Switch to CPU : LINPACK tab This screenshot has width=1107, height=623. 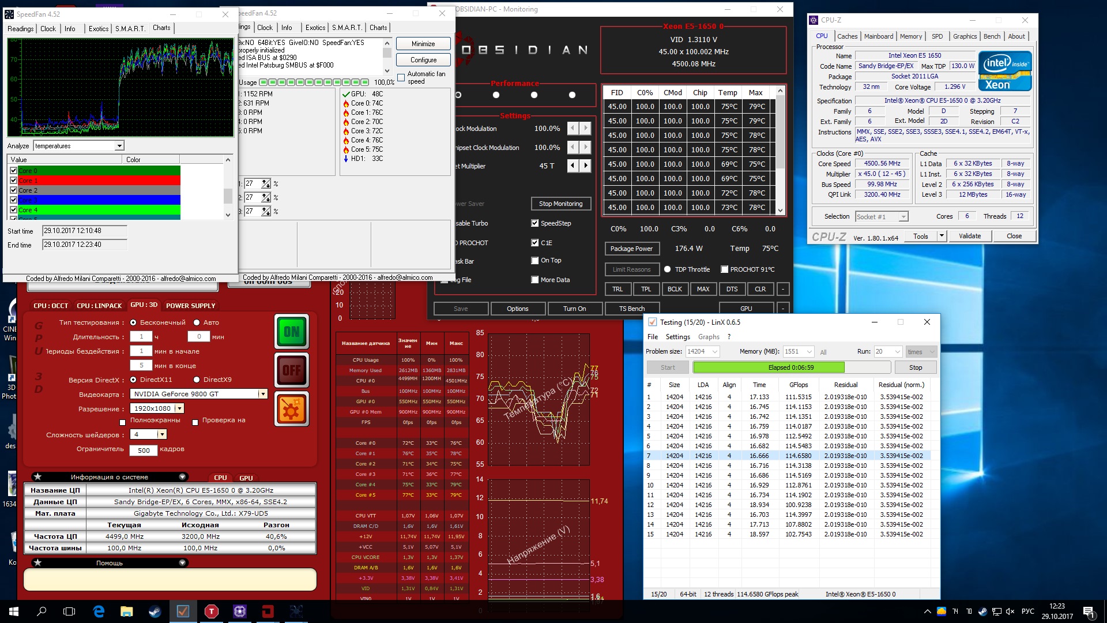(x=99, y=306)
